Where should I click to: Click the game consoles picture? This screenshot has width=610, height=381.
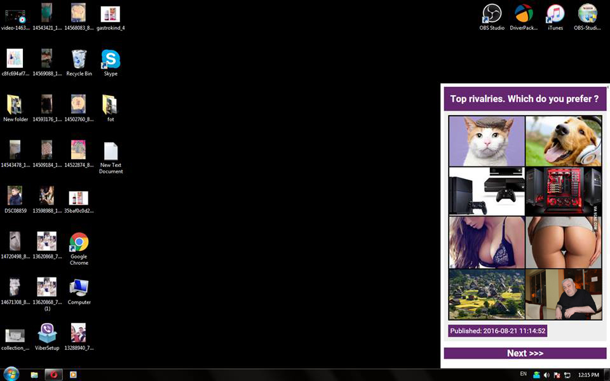[x=487, y=191]
